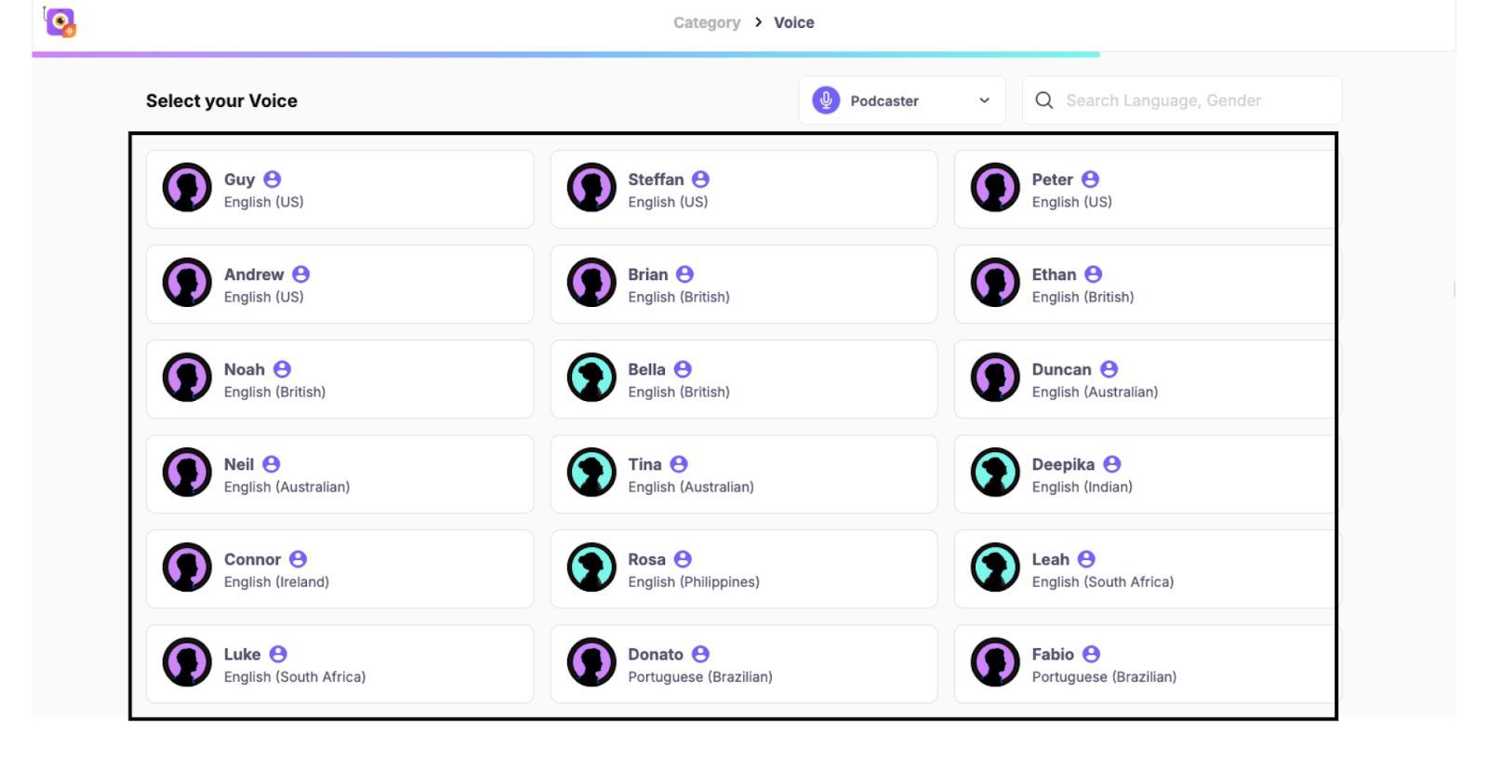
Task: Click Connor's voice avatar
Action: 187,567
